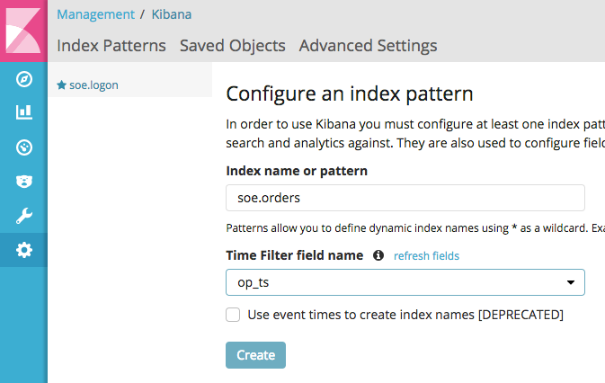Screen dimensions: 605x383
Task: Click the Kibana logo
Action: 23,31
